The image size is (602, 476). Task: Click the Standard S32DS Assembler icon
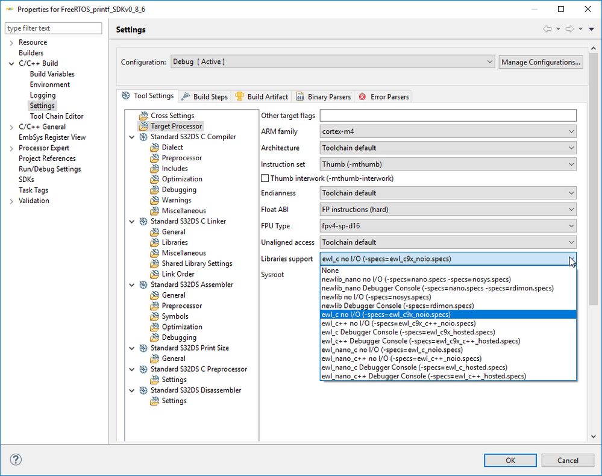click(143, 284)
